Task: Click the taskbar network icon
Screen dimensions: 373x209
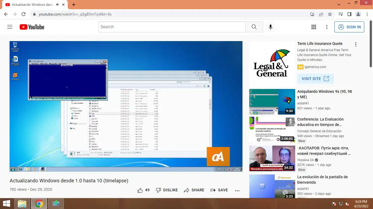Action: [x=341, y=204]
